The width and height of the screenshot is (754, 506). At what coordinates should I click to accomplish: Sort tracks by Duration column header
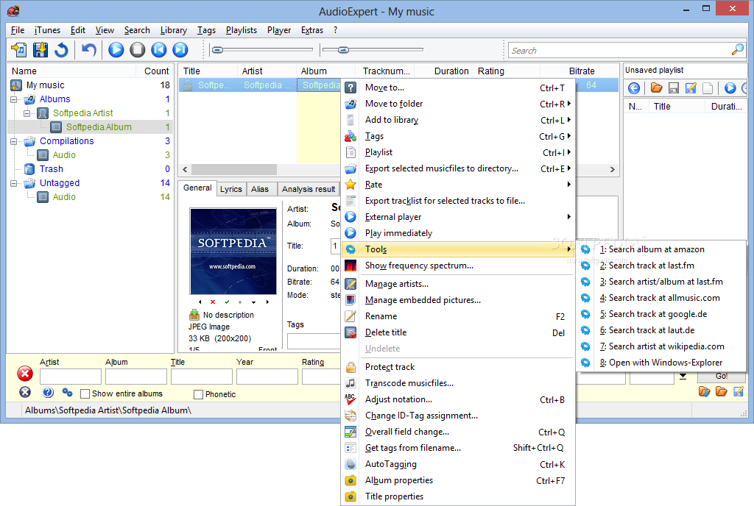[x=444, y=71]
